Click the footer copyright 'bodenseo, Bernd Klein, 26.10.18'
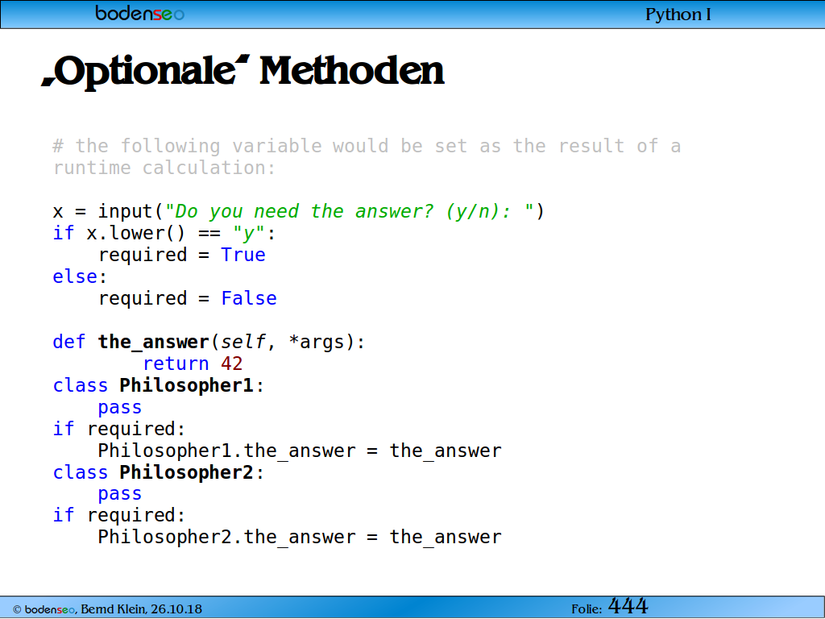Viewport: 825px width, 619px height. 107,609
